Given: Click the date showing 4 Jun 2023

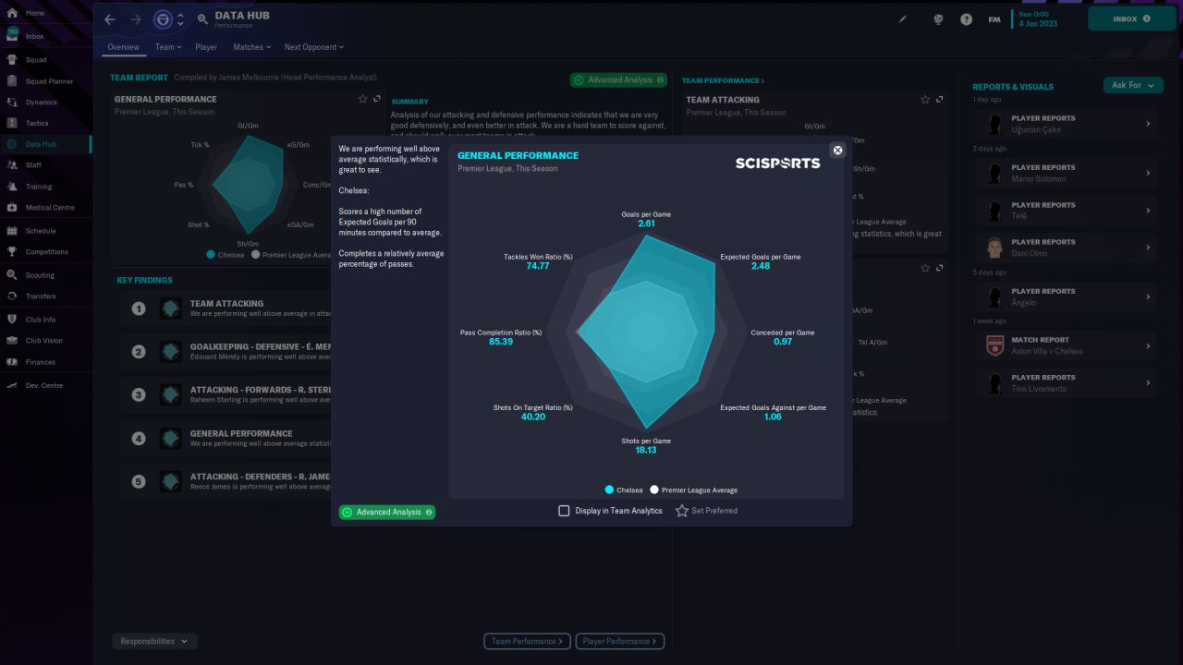Looking at the screenshot, I should pyautogui.click(x=1037, y=24).
